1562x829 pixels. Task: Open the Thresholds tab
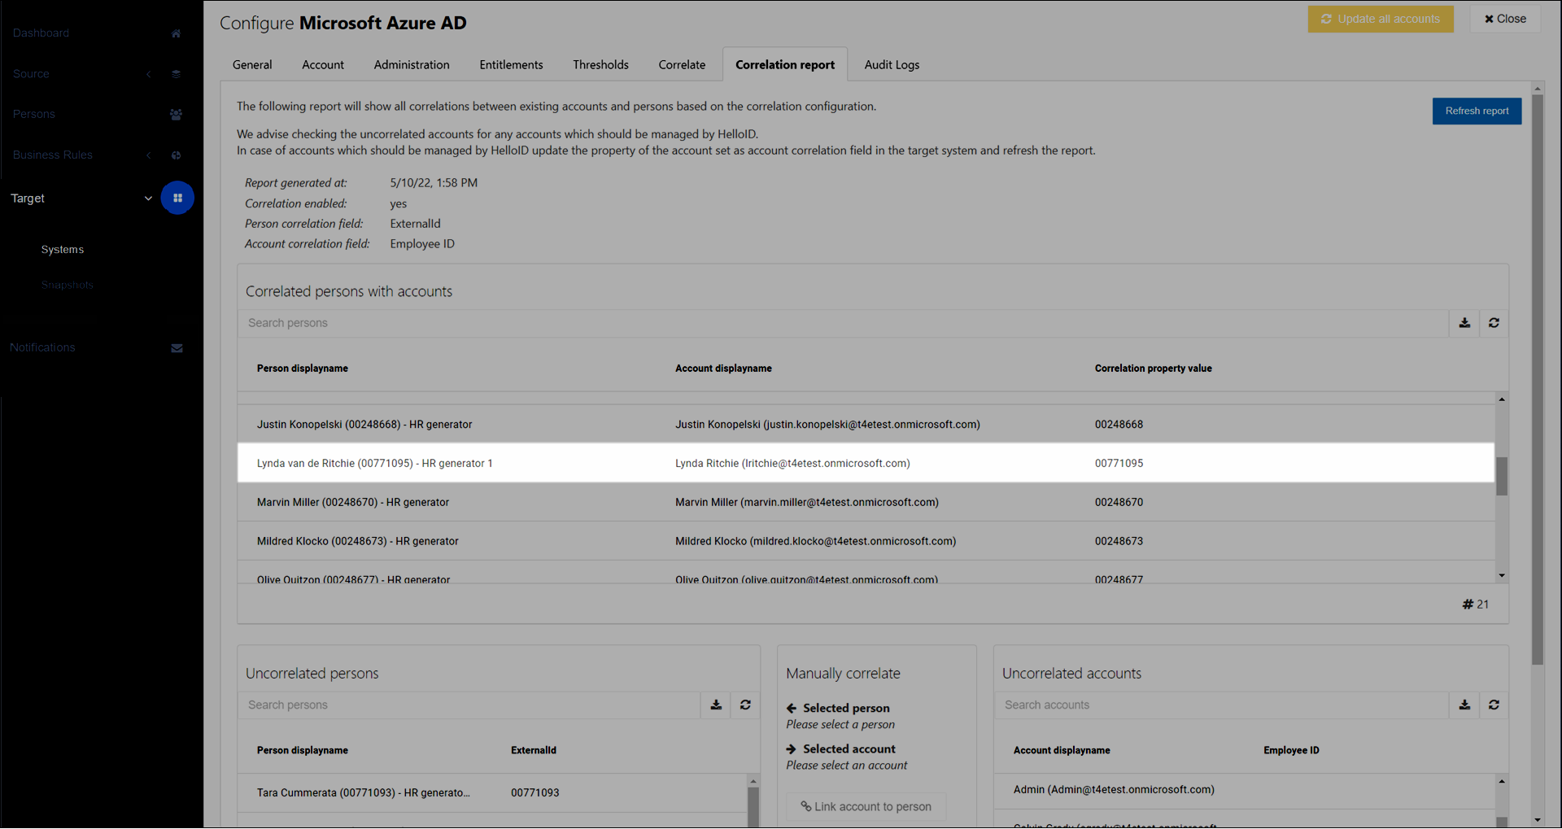(600, 65)
